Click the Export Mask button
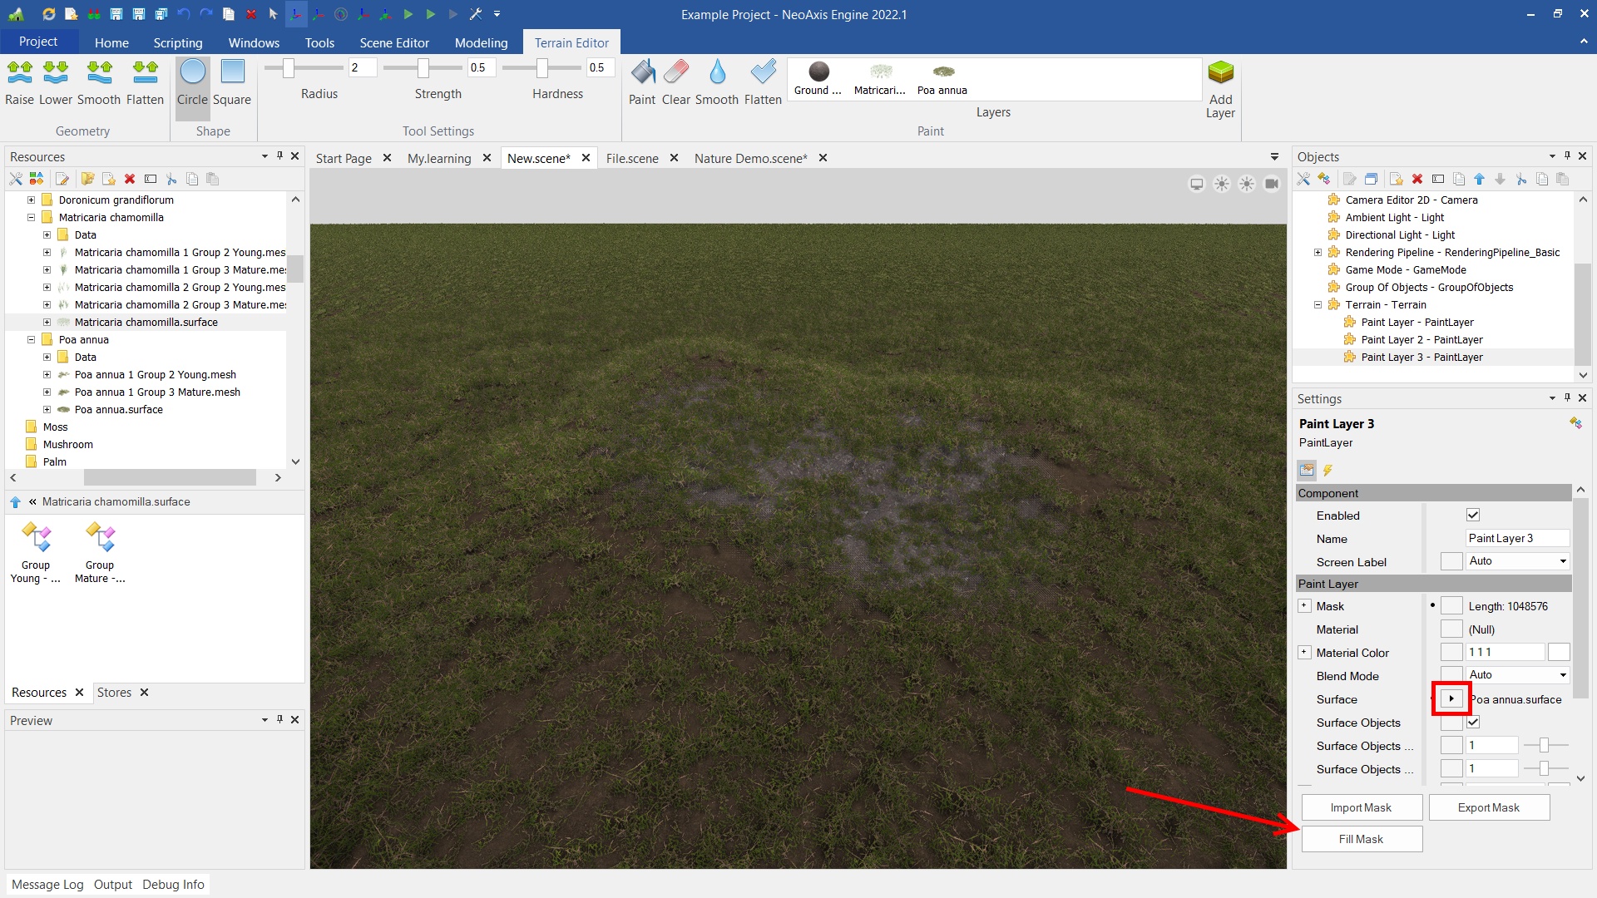Screen dimensions: 1597x898 click(1488, 807)
